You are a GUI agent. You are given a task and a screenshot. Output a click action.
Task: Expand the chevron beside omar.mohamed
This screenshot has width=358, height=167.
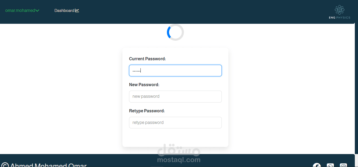point(37,11)
